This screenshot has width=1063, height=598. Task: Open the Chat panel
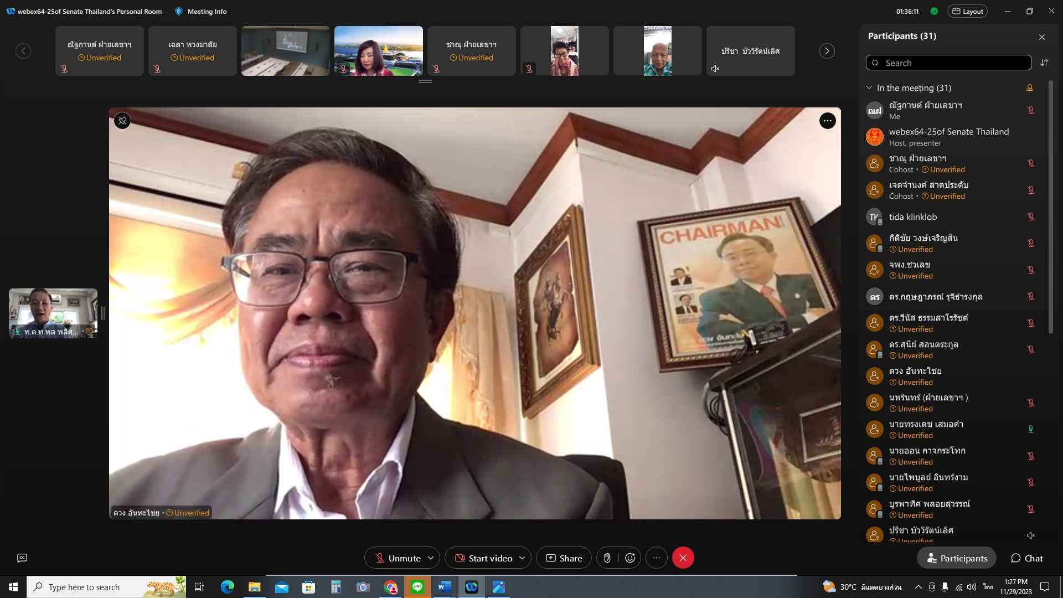[1026, 558]
